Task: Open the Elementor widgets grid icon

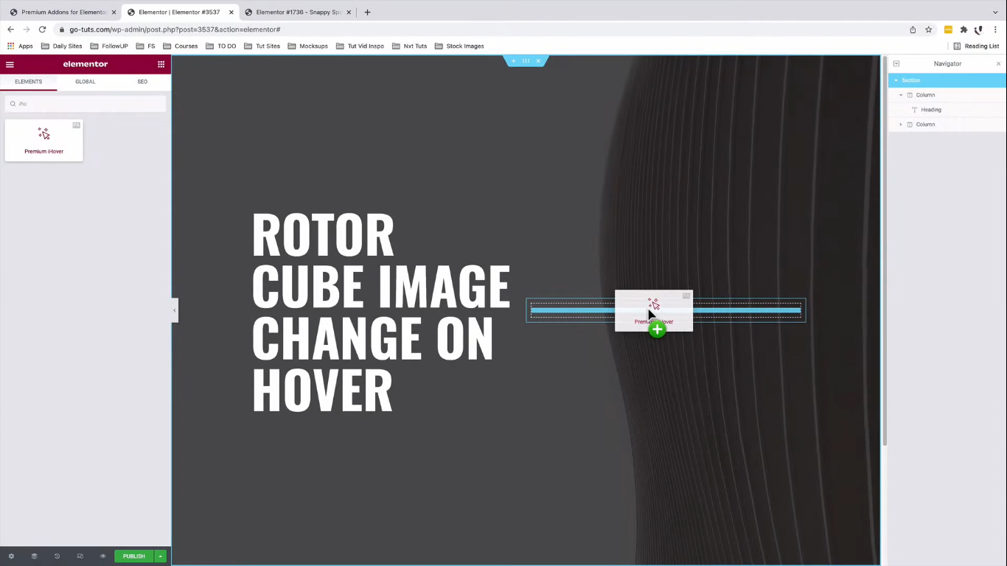Action: [161, 64]
